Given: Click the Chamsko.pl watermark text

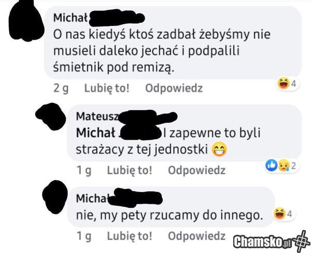Looking at the screenshot, I should click(x=262, y=242).
